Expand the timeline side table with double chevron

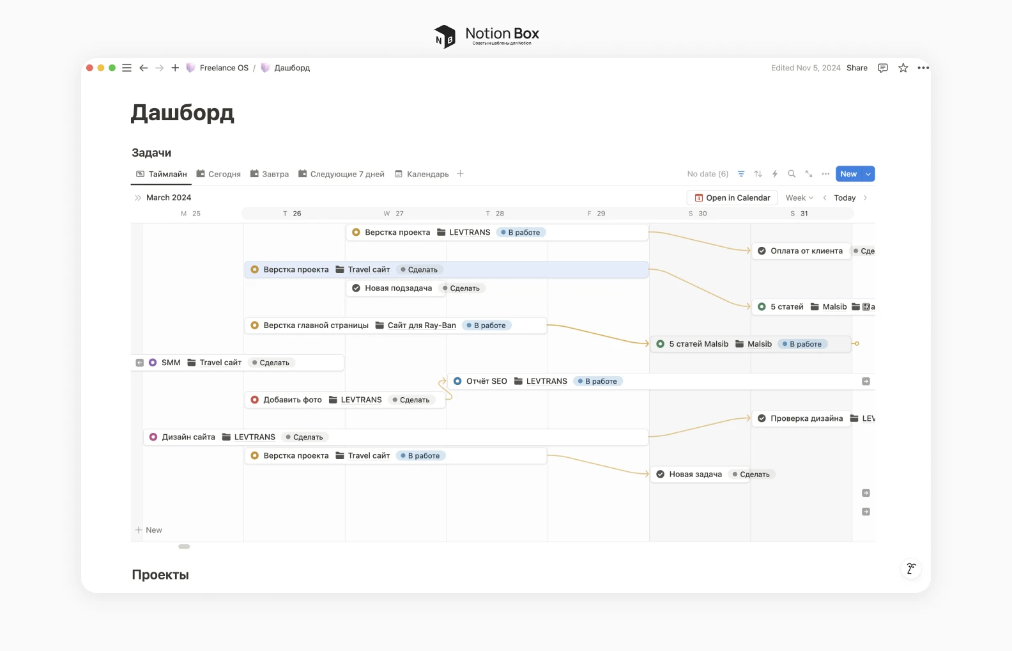138,198
